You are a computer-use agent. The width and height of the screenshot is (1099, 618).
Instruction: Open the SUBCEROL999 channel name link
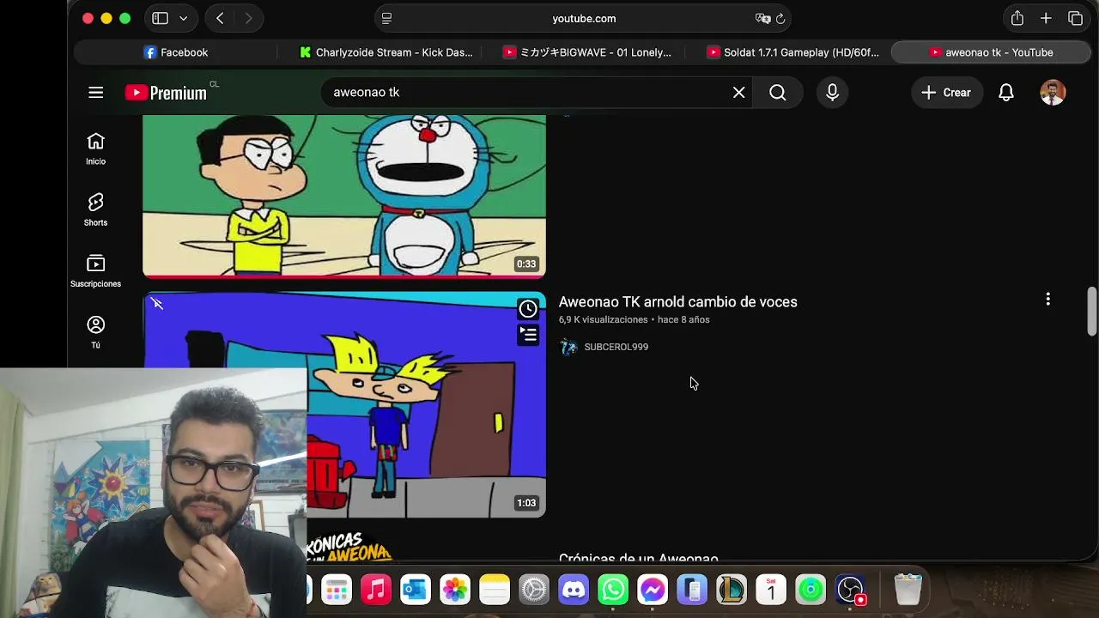point(616,347)
